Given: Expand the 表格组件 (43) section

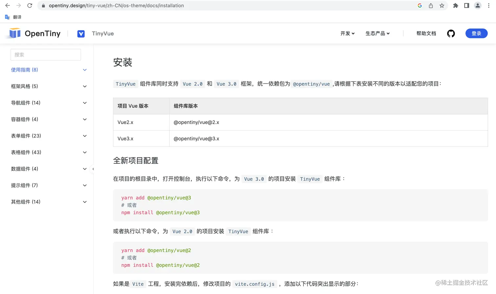Looking at the screenshot, I should coord(49,152).
